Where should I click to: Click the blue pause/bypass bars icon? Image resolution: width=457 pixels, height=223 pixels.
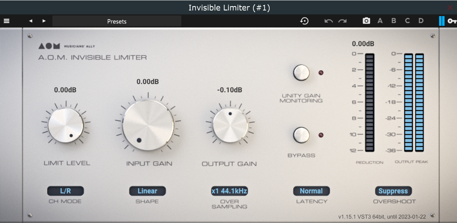click(x=442, y=21)
